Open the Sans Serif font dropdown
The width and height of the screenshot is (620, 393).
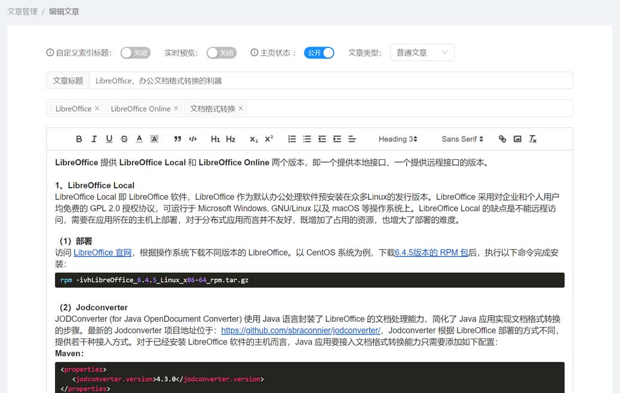[462, 139]
